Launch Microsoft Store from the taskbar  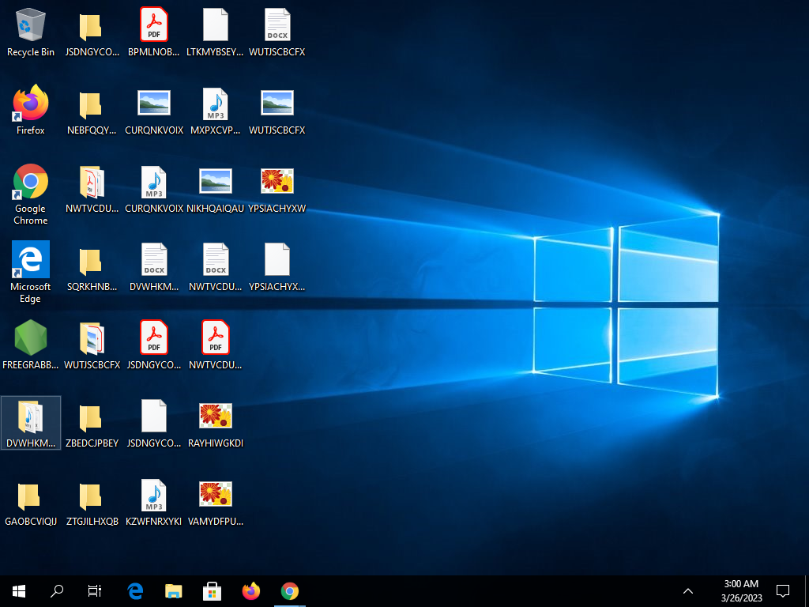[213, 590]
